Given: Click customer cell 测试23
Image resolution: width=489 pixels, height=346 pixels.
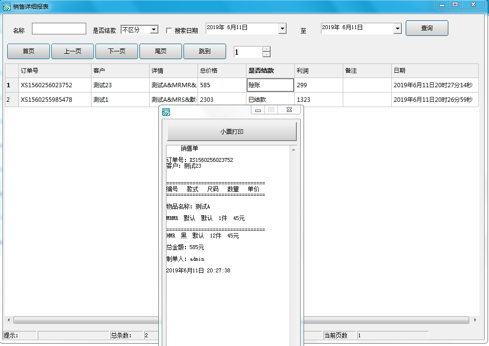Looking at the screenshot, I should click(120, 85).
